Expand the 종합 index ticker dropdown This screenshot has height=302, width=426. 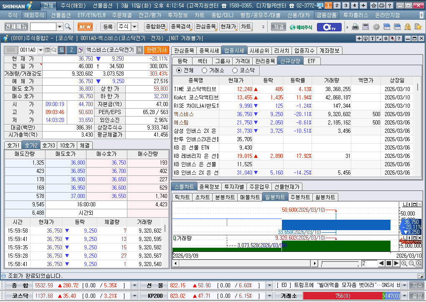134,285
